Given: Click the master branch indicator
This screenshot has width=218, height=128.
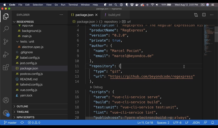Looking at the screenshot, I should (10, 123).
